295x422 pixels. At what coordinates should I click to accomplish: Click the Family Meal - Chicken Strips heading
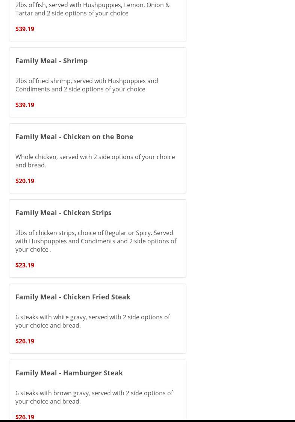click(x=63, y=213)
